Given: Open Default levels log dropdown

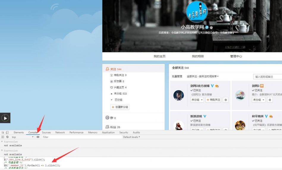Looking at the screenshot, I should [131, 137].
